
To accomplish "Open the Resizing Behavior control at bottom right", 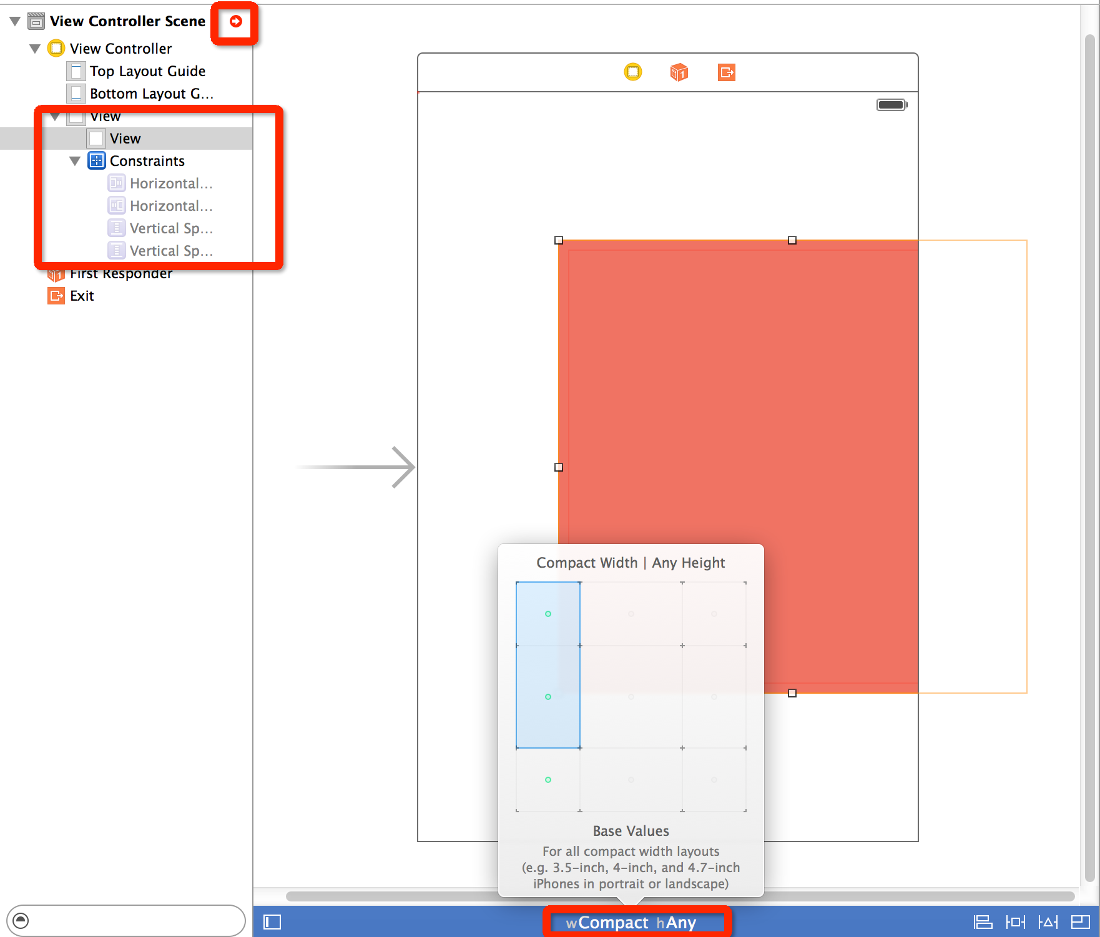I will tap(1080, 923).
